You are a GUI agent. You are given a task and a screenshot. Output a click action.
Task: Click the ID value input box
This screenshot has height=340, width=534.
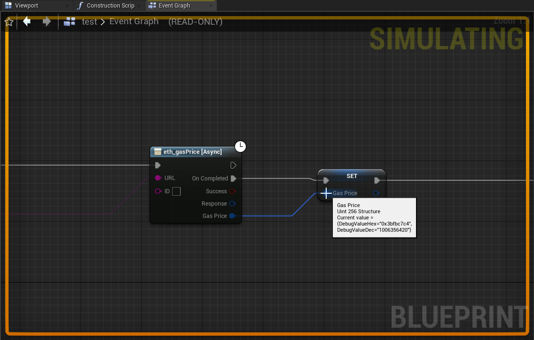click(176, 191)
